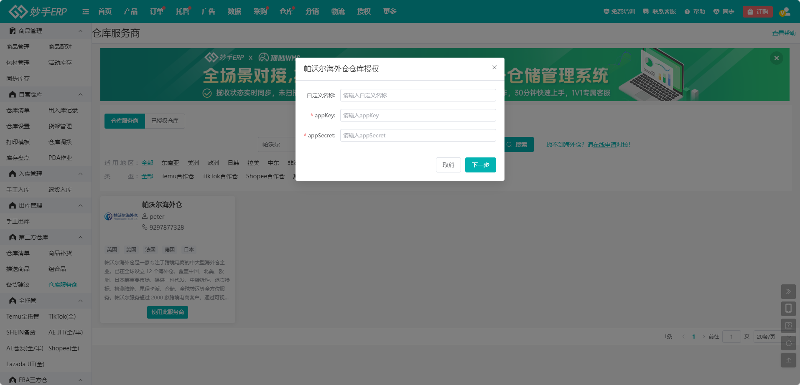Collapse the 自营仓库 sidebar section
800x385 pixels.
coord(80,94)
